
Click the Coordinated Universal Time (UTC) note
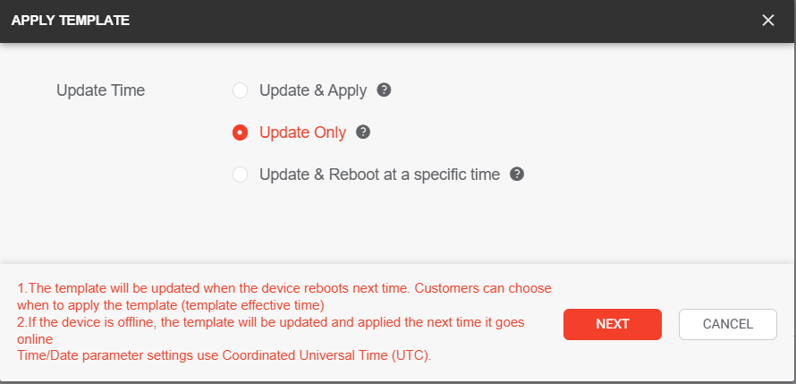(224, 355)
